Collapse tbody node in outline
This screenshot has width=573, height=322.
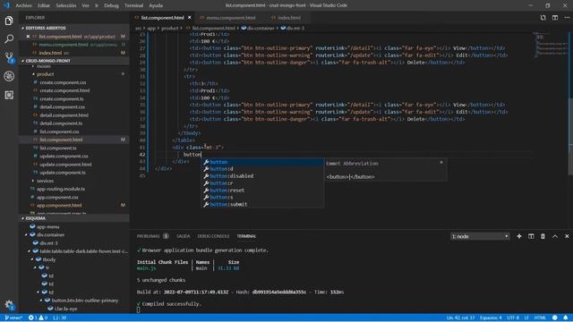pos(32,259)
